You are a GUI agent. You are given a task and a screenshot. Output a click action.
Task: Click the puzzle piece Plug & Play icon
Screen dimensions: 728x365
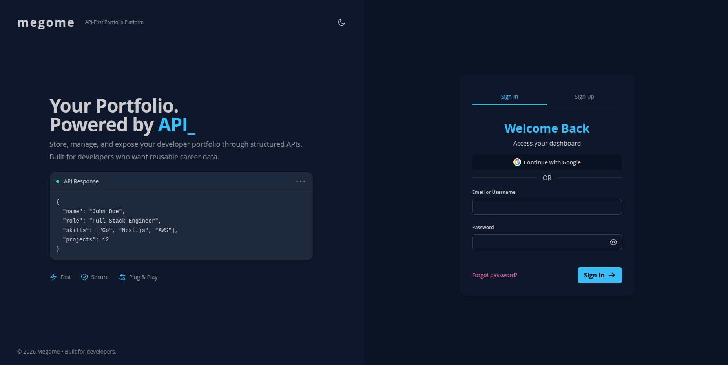pos(122,277)
